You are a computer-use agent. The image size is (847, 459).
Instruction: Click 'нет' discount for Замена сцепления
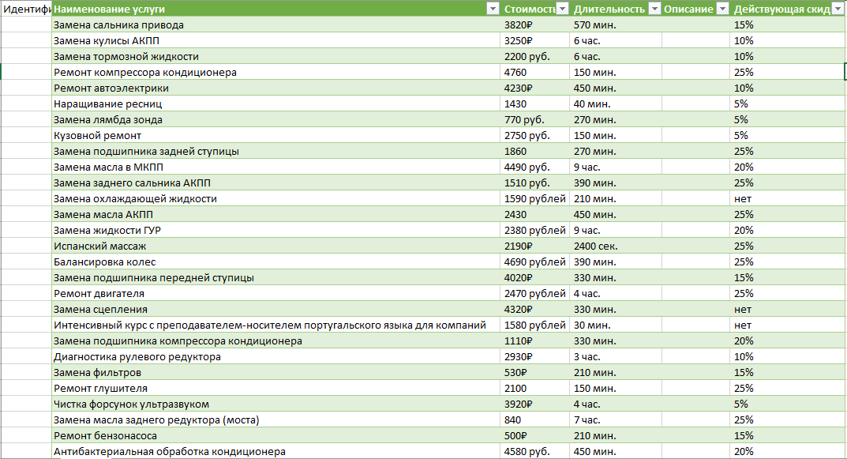point(788,309)
